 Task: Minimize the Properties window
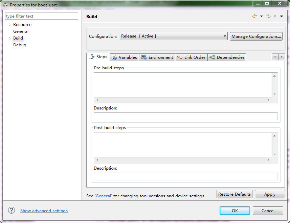(x=258, y=3)
